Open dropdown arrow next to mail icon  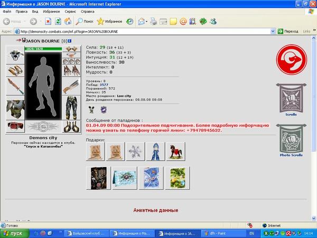coord(146,21)
